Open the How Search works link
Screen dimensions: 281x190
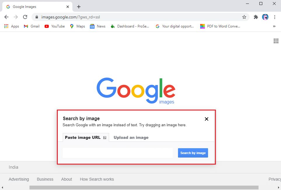pyautogui.click(x=97, y=179)
